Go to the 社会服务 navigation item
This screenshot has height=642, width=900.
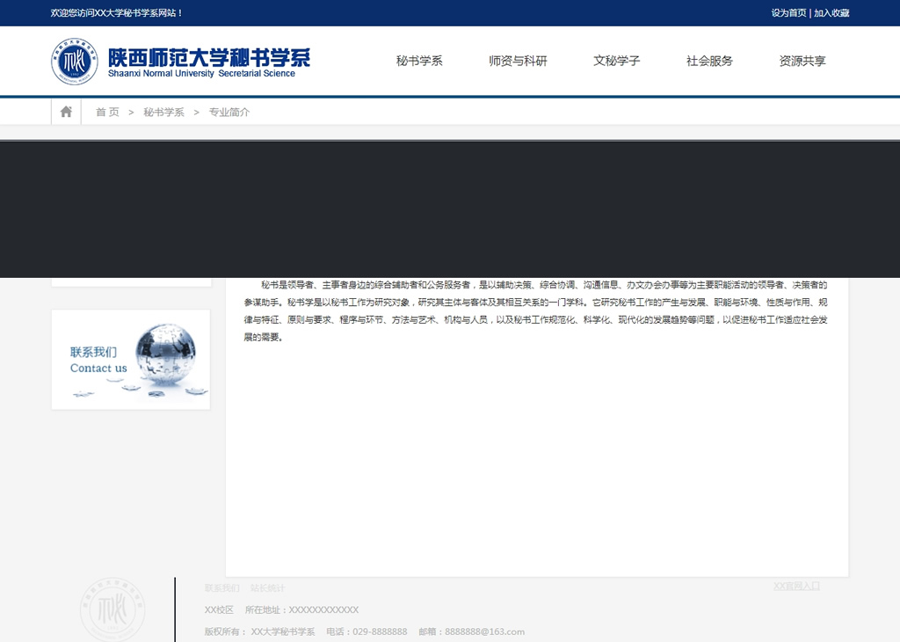click(709, 61)
